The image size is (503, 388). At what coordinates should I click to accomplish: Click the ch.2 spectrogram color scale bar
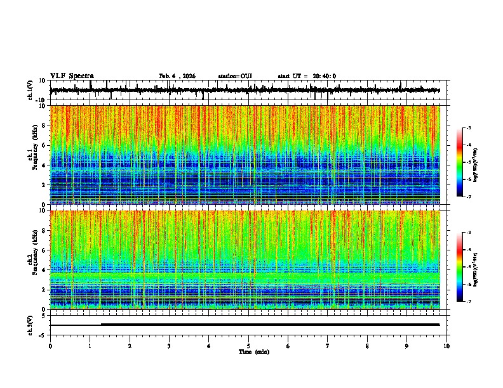tap(460, 267)
